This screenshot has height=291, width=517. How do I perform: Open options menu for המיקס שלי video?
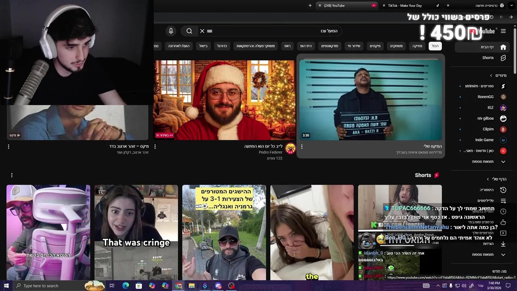tap(302, 147)
